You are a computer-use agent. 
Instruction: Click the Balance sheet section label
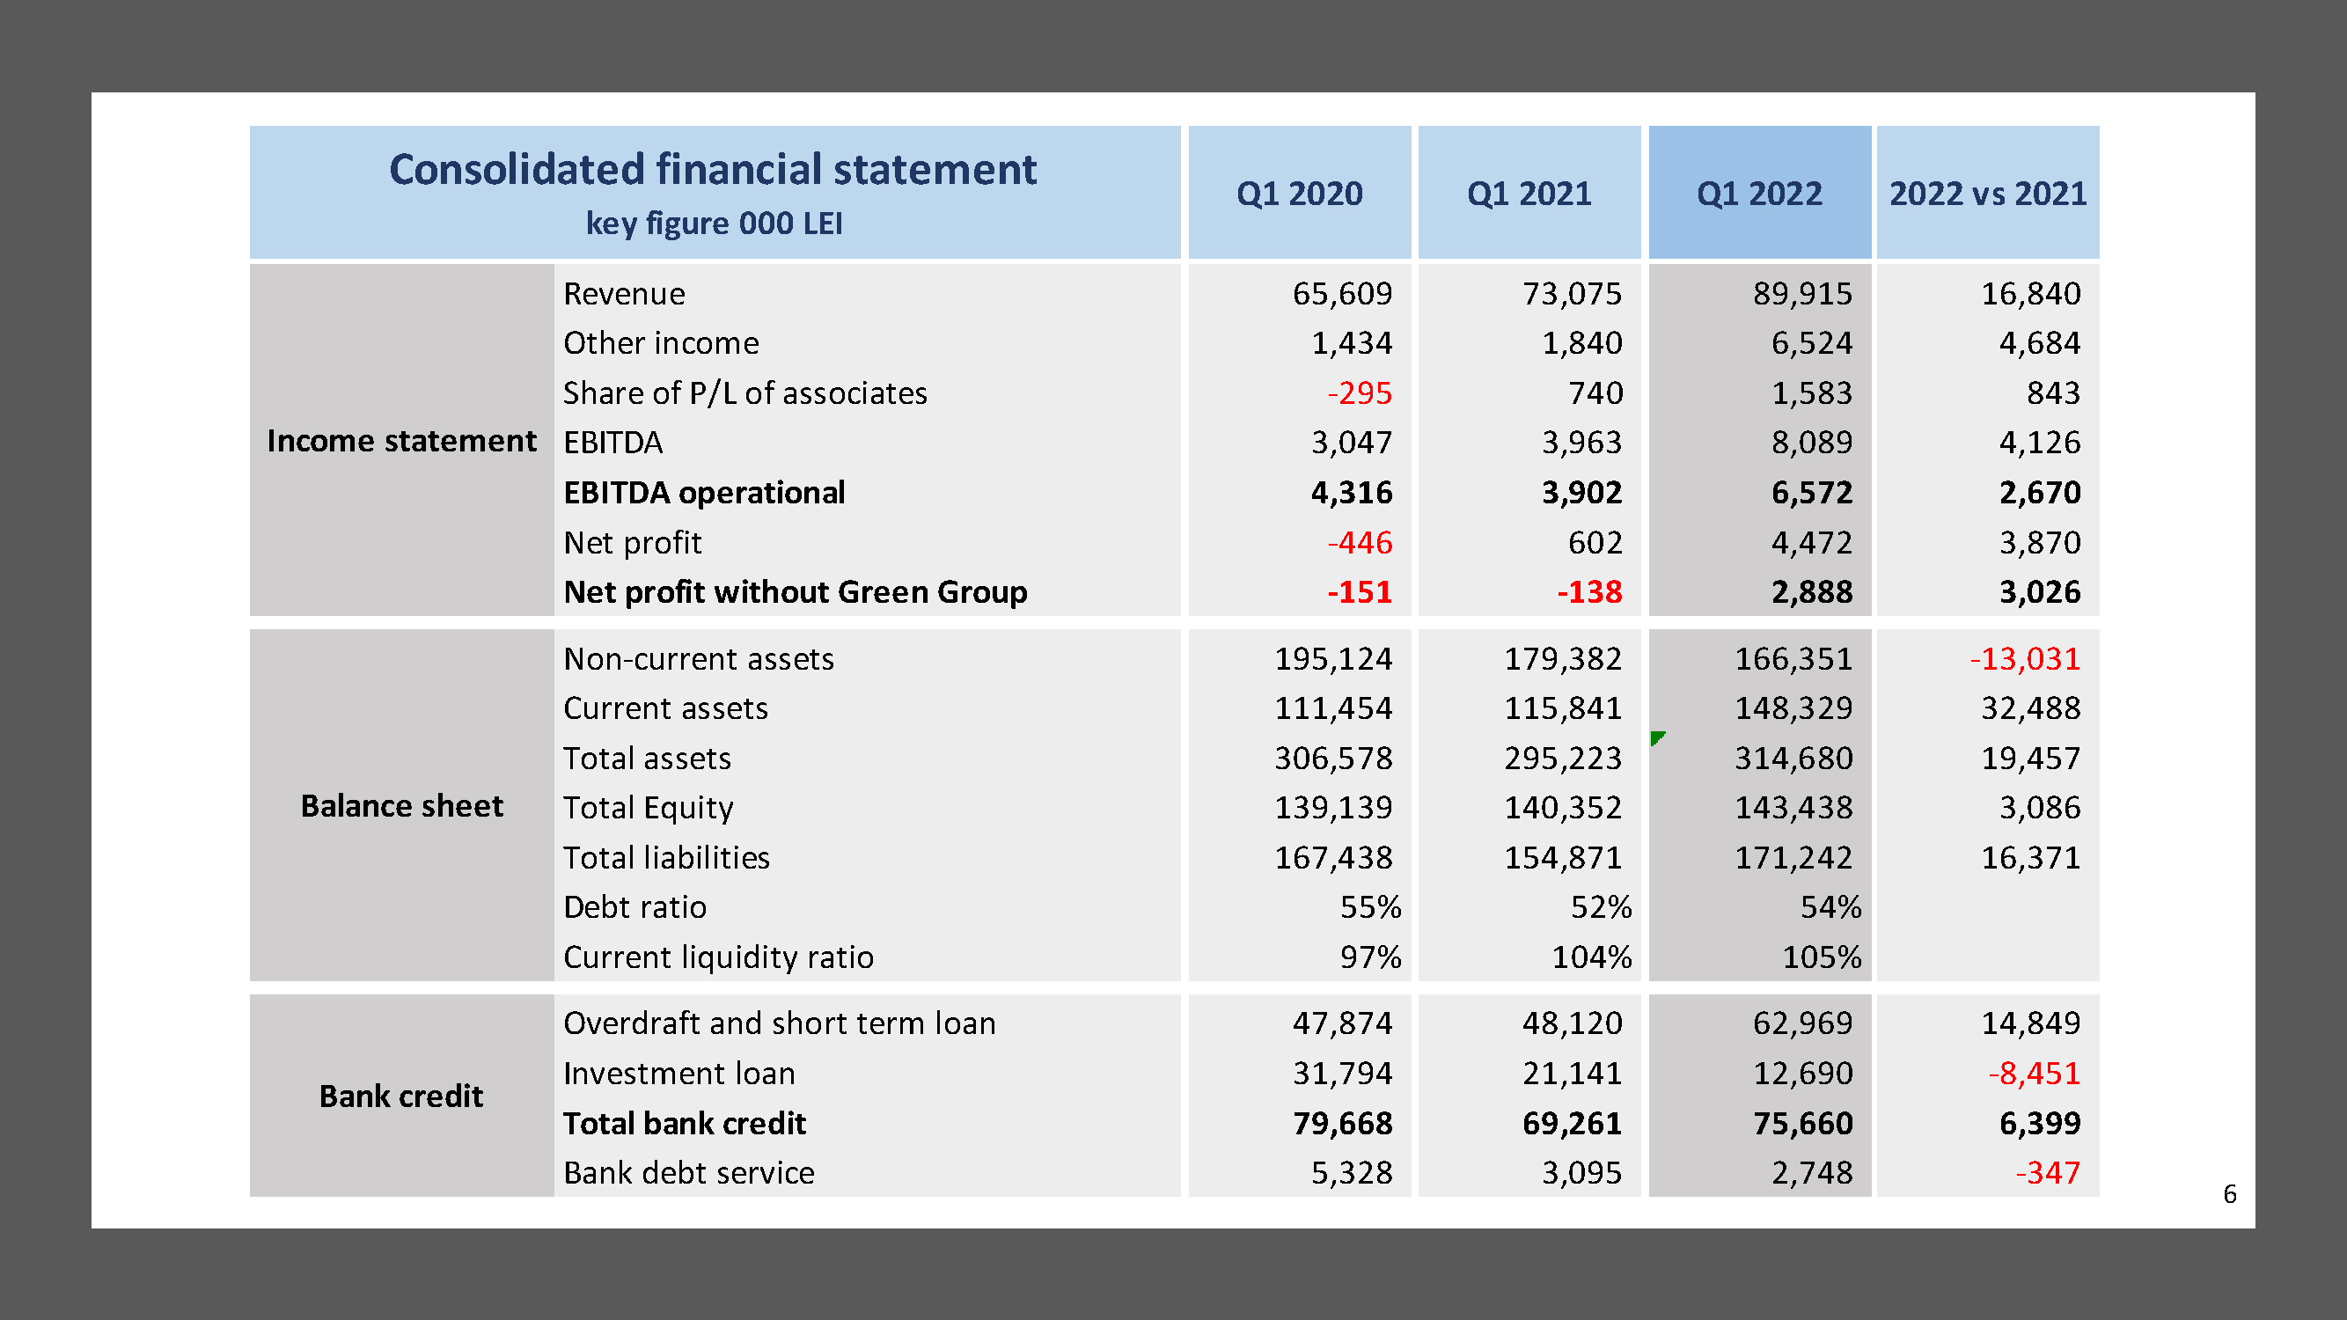(x=401, y=806)
